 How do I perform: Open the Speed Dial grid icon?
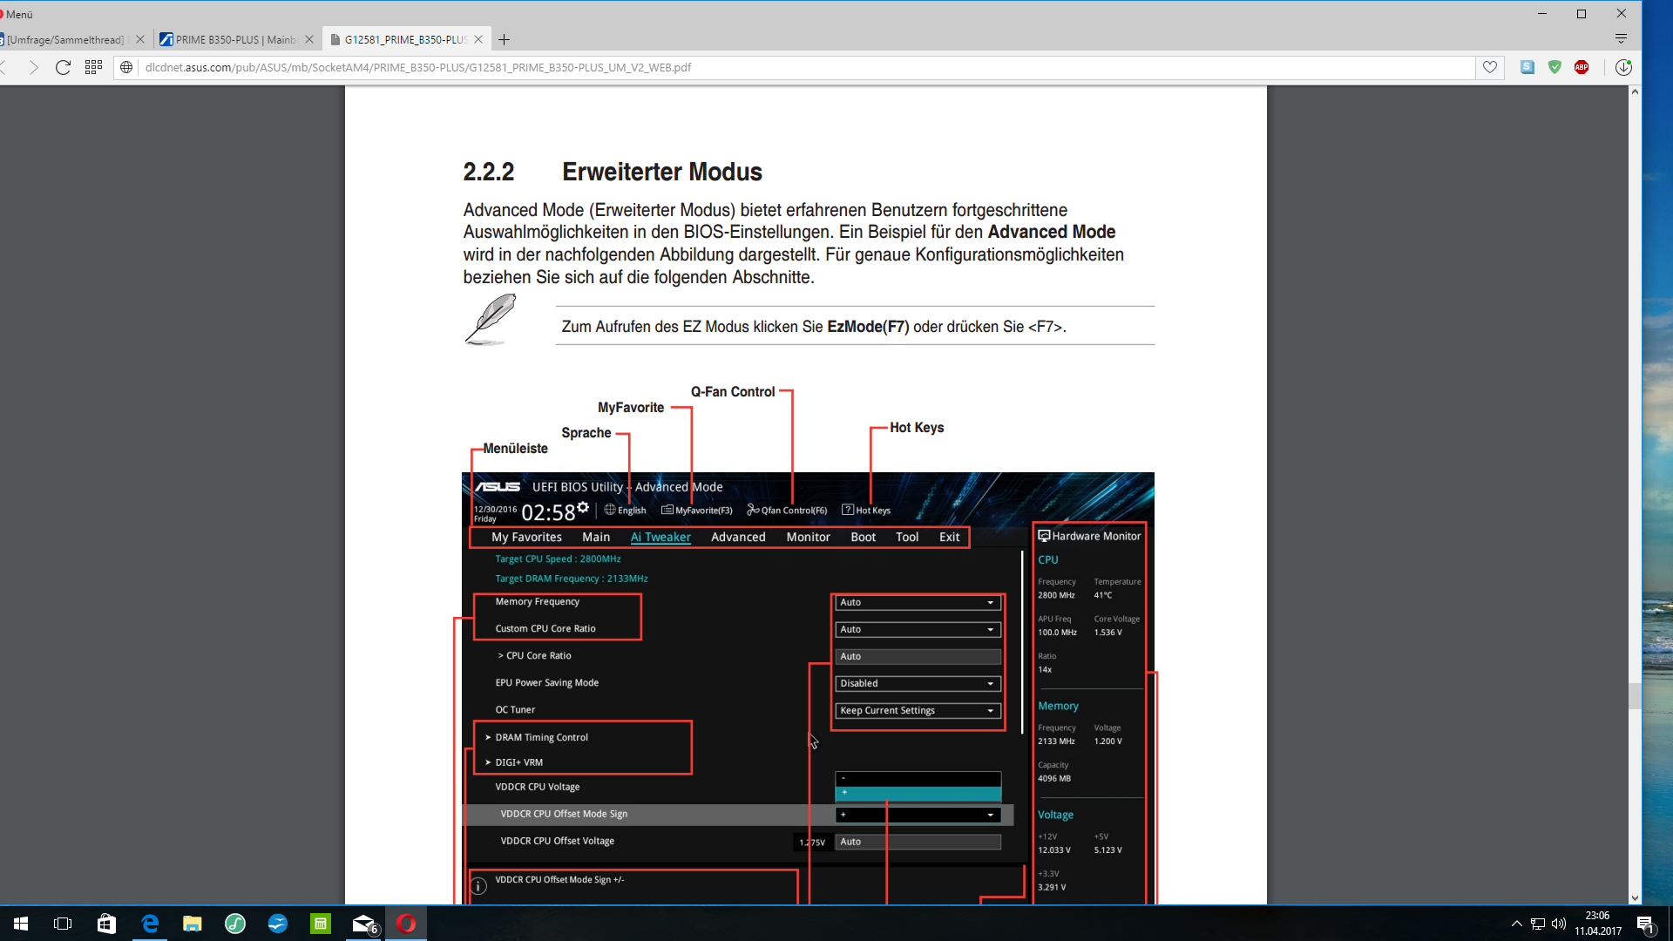click(93, 67)
